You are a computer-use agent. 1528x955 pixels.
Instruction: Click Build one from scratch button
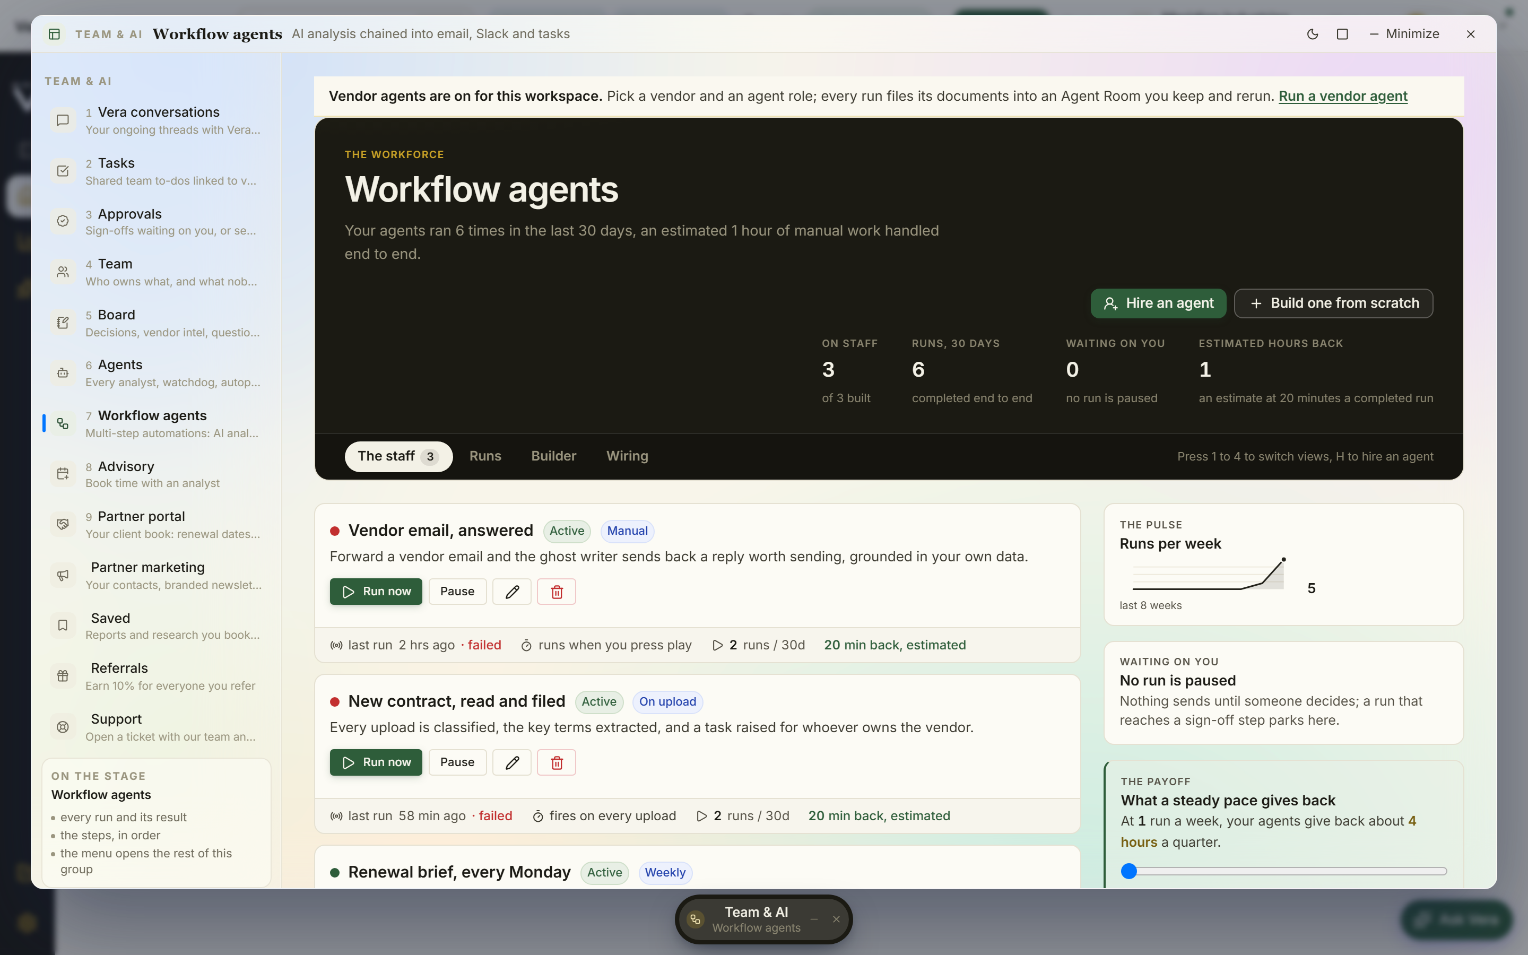pos(1333,303)
